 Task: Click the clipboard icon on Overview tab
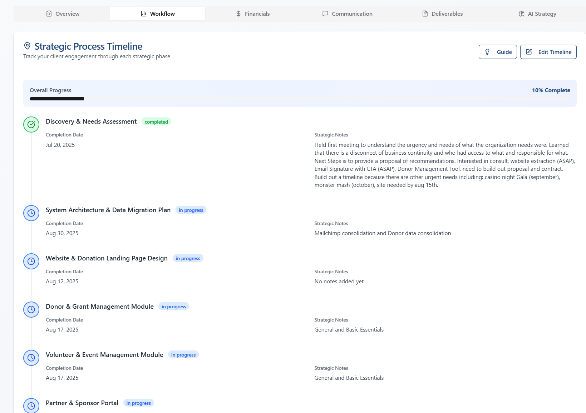point(49,14)
